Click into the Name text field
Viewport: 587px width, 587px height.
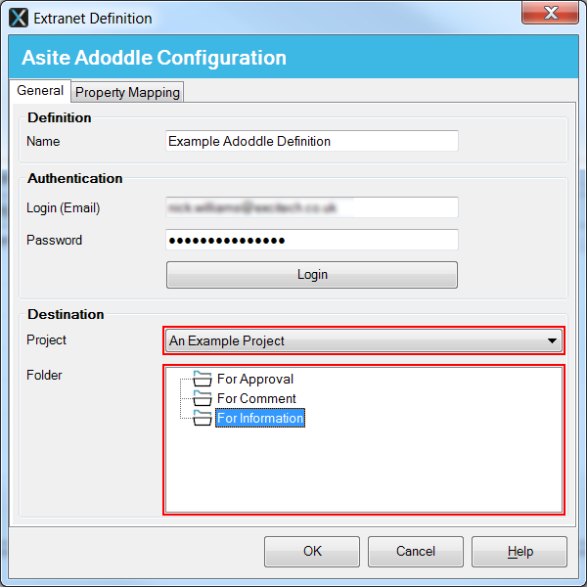click(312, 141)
